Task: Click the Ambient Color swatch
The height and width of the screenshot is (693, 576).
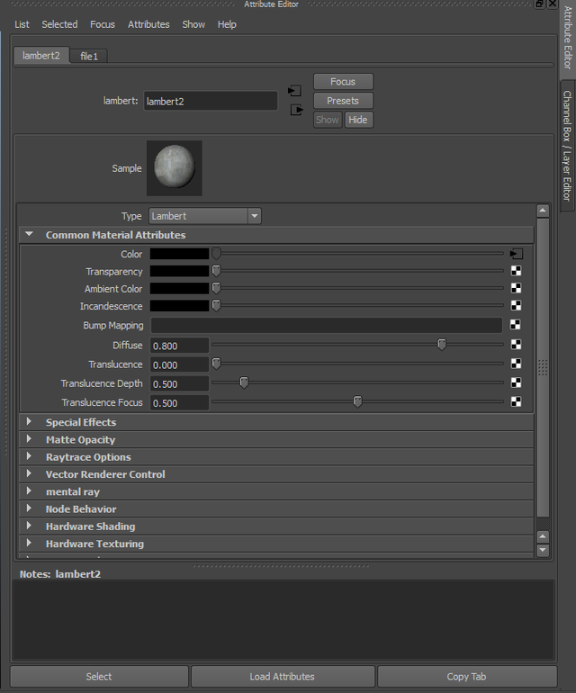Action: [179, 288]
